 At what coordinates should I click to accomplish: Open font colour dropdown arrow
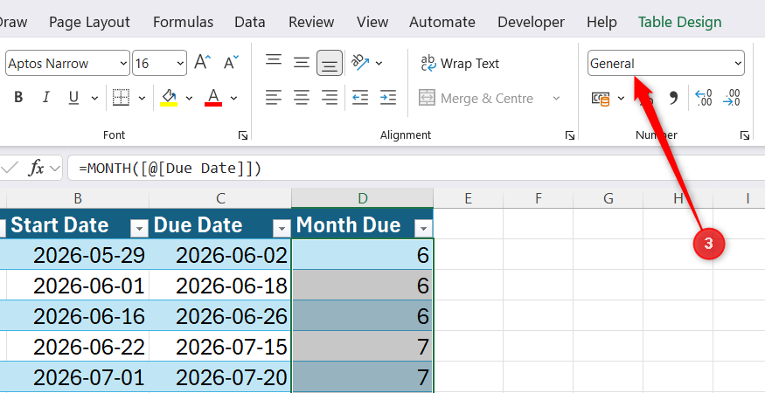pyautogui.click(x=233, y=98)
